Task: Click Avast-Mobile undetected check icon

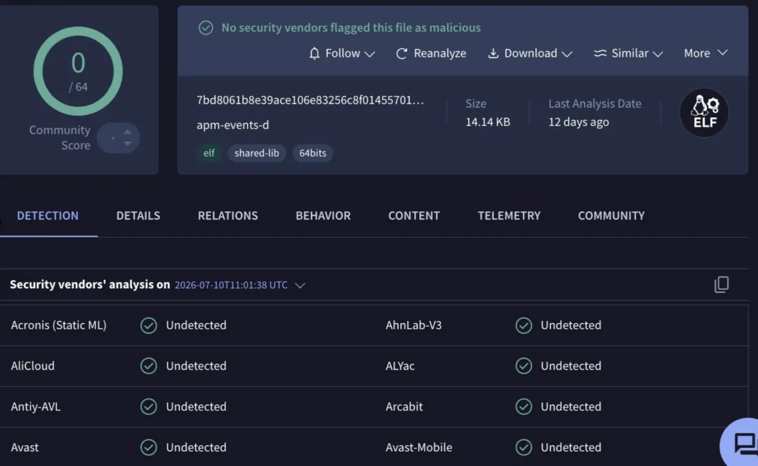Action: pyautogui.click(x=524, y=447)
